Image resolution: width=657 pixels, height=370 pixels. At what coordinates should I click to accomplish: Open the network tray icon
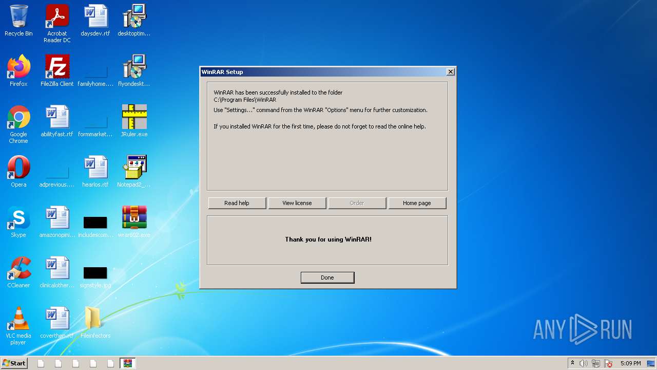[595, 363]
